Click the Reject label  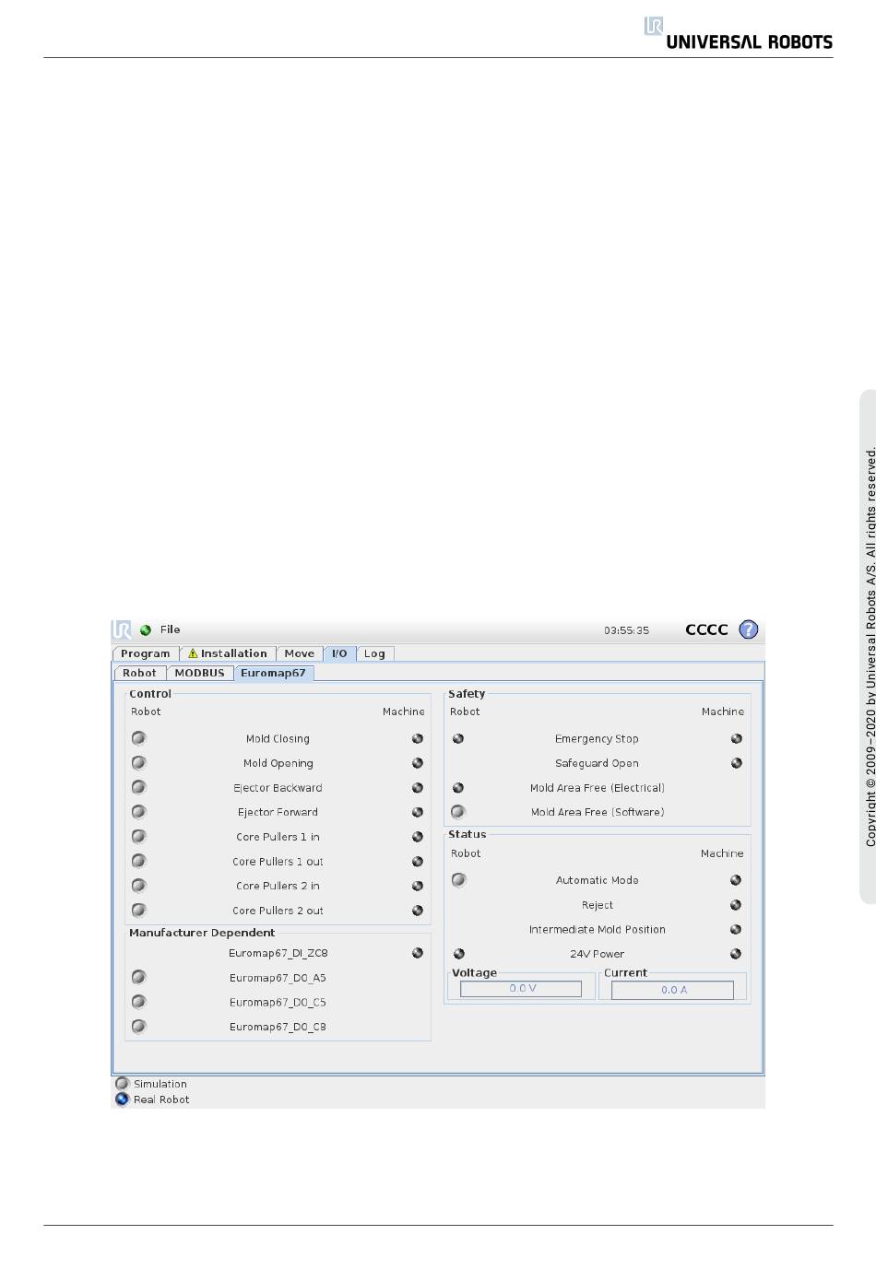tap(598, 906)
